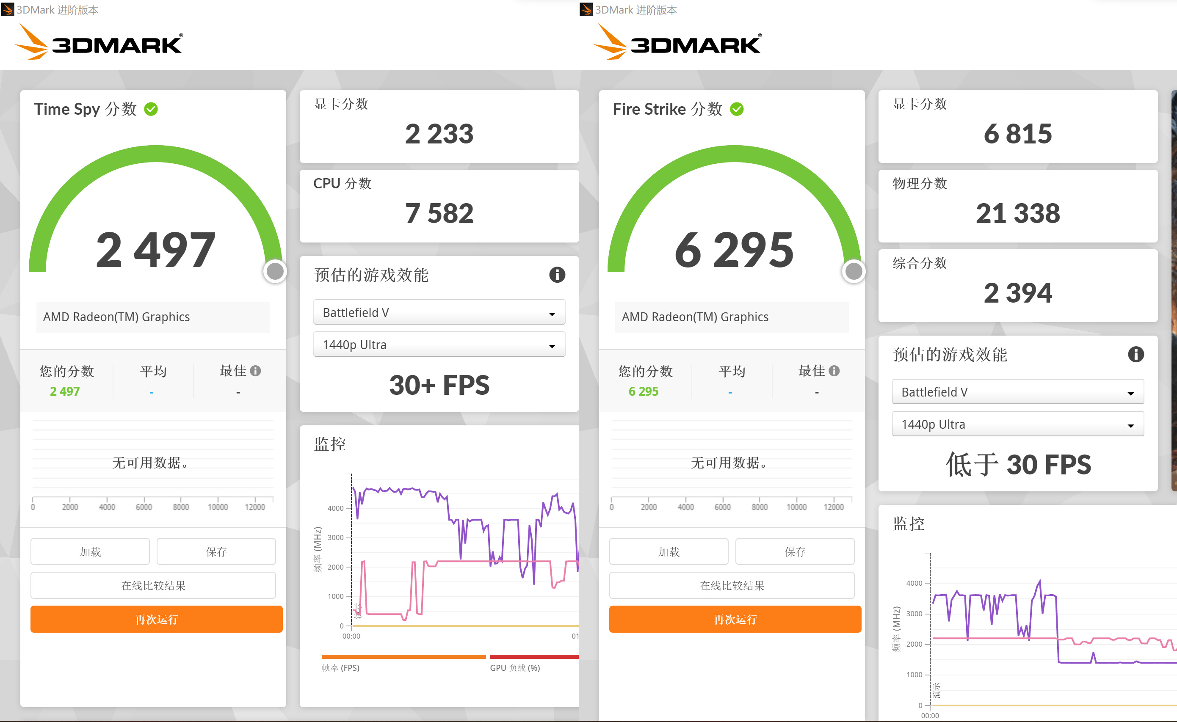Click the 最佳 info icon in Fire Strike panel
Image resolution: width=1177 pixels, height=722 pixels.
coord(834,371)
